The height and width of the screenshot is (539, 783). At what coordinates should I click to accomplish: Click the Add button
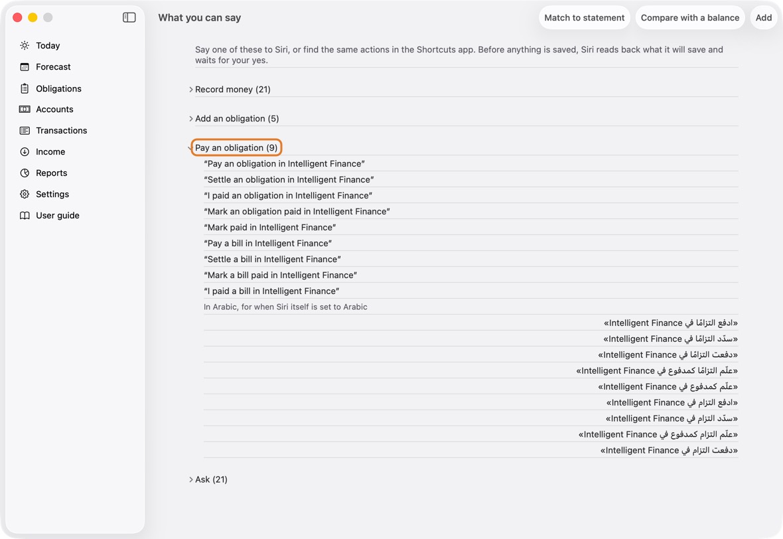[764, 17]
